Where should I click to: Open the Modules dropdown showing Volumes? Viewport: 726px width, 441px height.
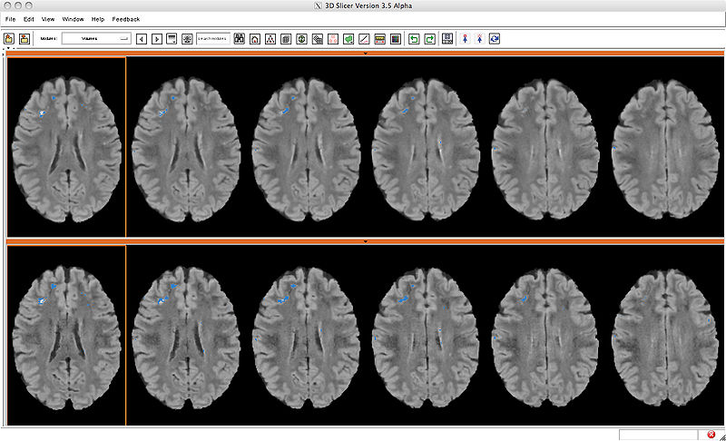pos(96,39)
